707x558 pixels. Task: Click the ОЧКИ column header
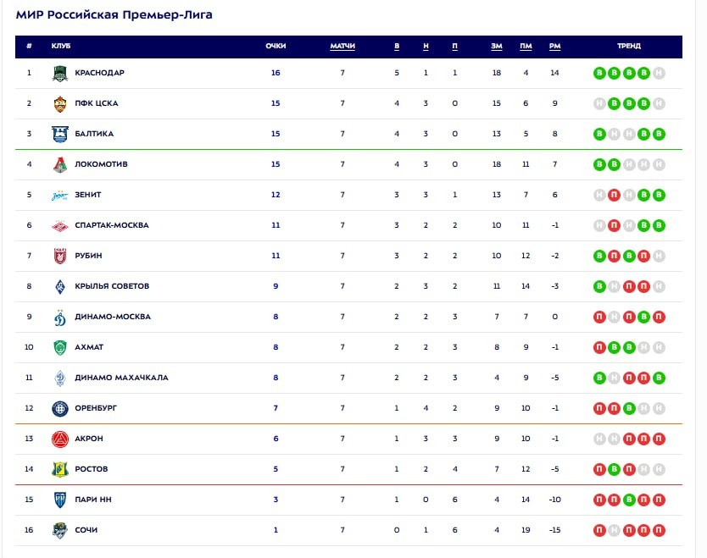click(276, 46)
